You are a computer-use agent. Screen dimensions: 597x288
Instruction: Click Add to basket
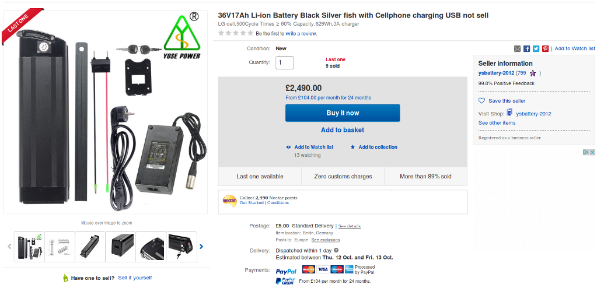click(343, 130)
